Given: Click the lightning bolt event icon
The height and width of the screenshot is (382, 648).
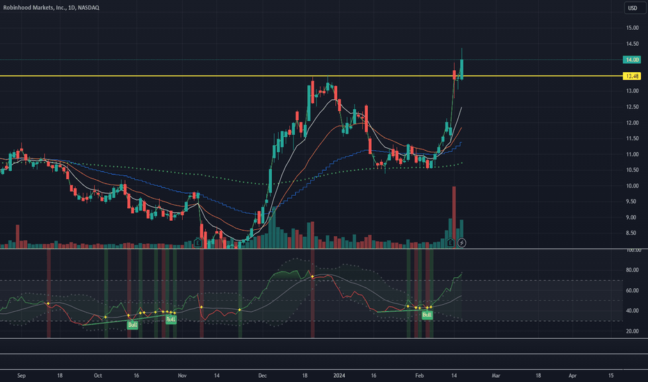Looking at the screenshot, I should point(462,243).
